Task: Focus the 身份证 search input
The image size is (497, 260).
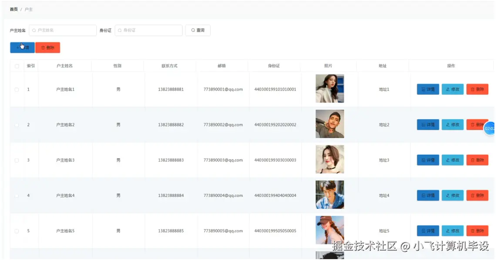Action: [149, 30]
